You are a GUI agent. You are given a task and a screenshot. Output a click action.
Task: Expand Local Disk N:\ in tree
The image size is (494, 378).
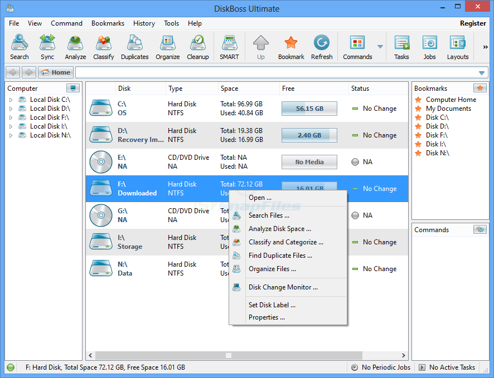[11, 135]
